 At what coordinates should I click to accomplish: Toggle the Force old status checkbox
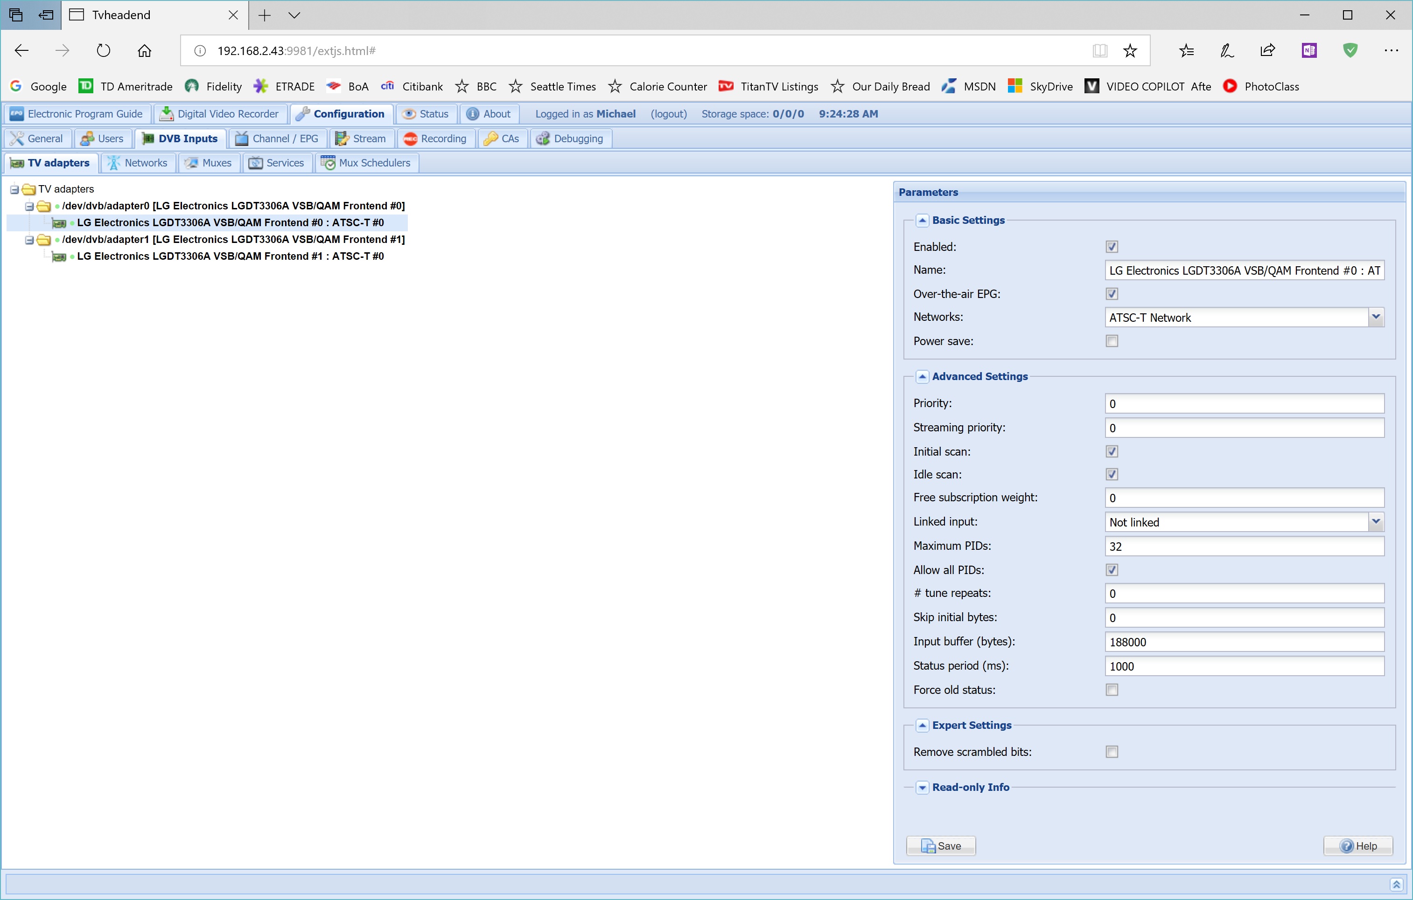click(1112, 690)
